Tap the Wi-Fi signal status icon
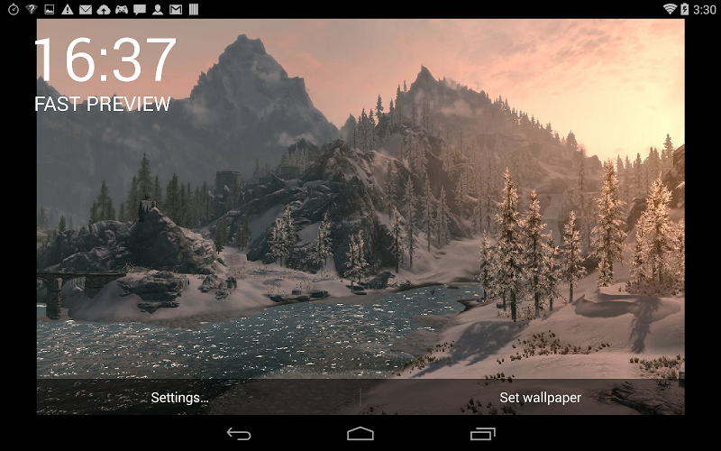This screenshot has height=451, width=721. pyautogui.click(x=670, y=9)
